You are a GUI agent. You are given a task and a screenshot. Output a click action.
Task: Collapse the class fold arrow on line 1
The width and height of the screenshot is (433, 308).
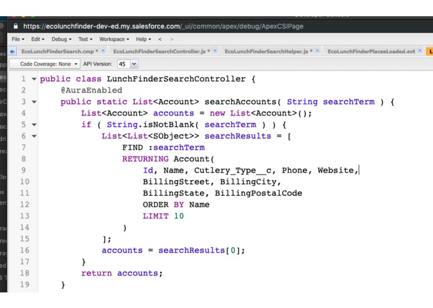pyautogui.click(x=34, y=79)
